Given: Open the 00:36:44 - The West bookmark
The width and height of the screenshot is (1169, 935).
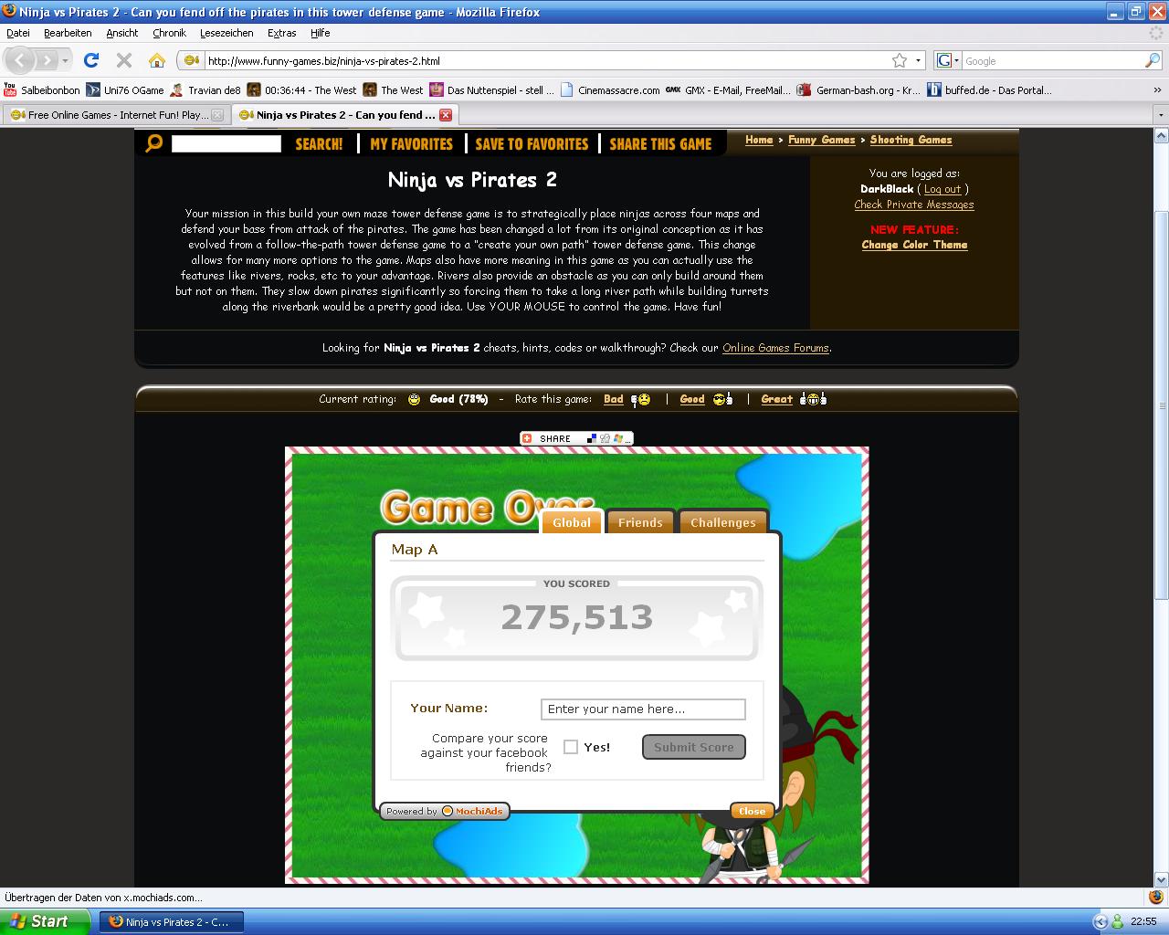Looking at the screenshot, I should [x=302, y=90].
